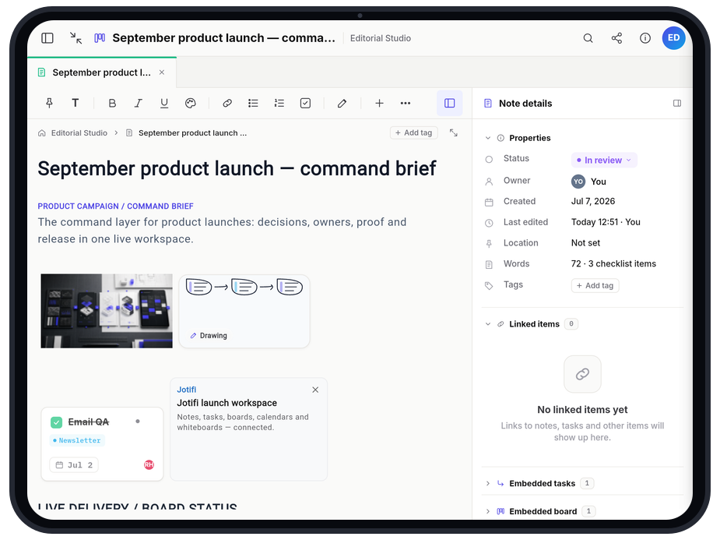Click the board icon beside the header title
Viewport: 720px width, 540px height.
pyautogui.click(x=100, y=38)
